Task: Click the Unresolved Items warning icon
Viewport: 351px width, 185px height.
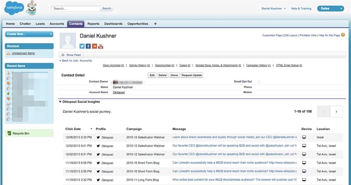Action: (9, 53)
